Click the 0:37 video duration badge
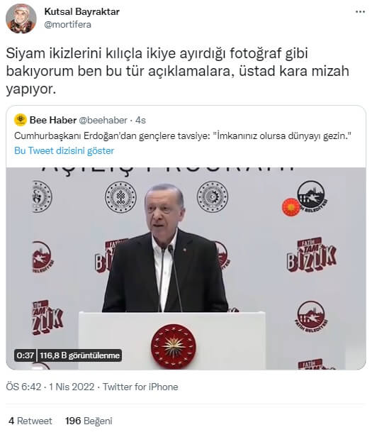This screenshot has height=437, width=377. pos(25,355)
